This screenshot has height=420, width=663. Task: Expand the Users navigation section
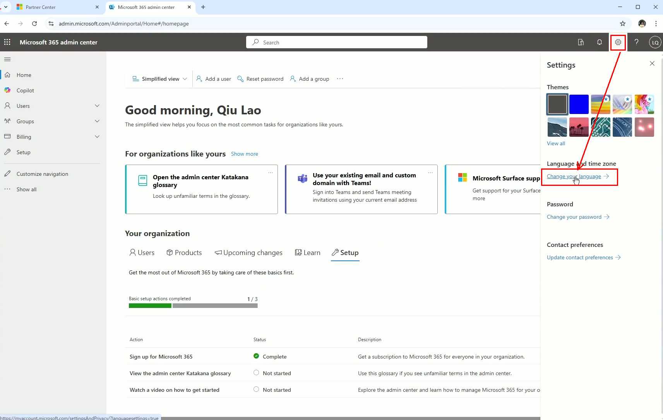pos(97,106)
